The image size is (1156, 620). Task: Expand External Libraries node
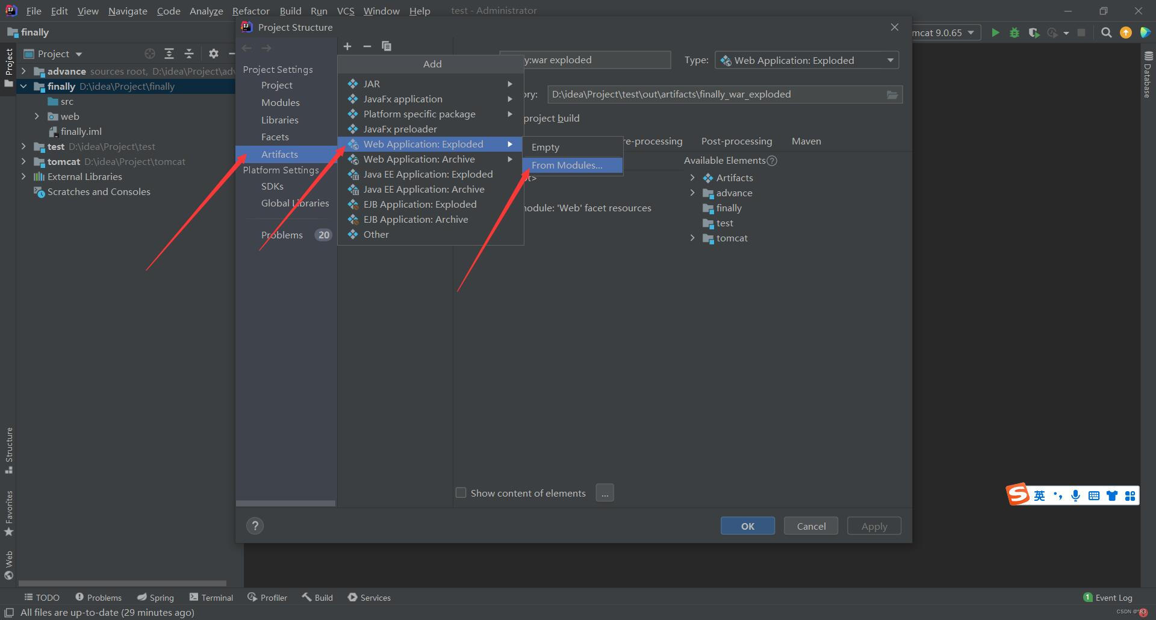click(23, 176)
